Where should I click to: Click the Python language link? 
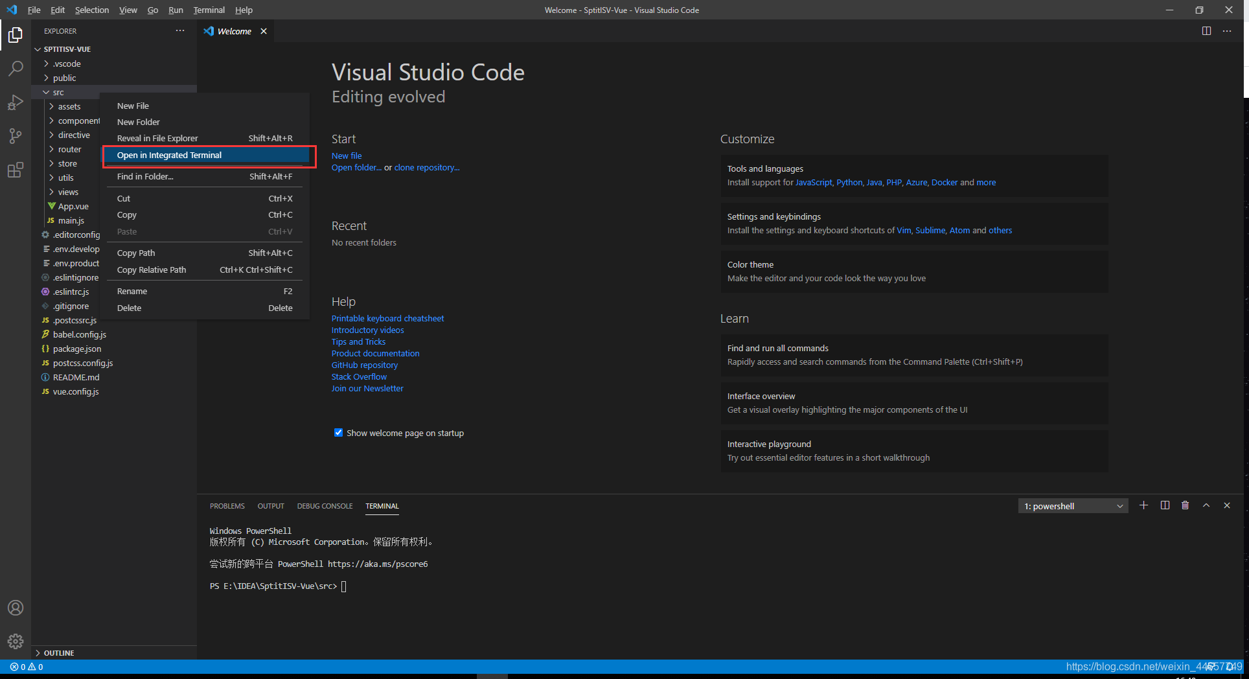(x=849, y=182)
